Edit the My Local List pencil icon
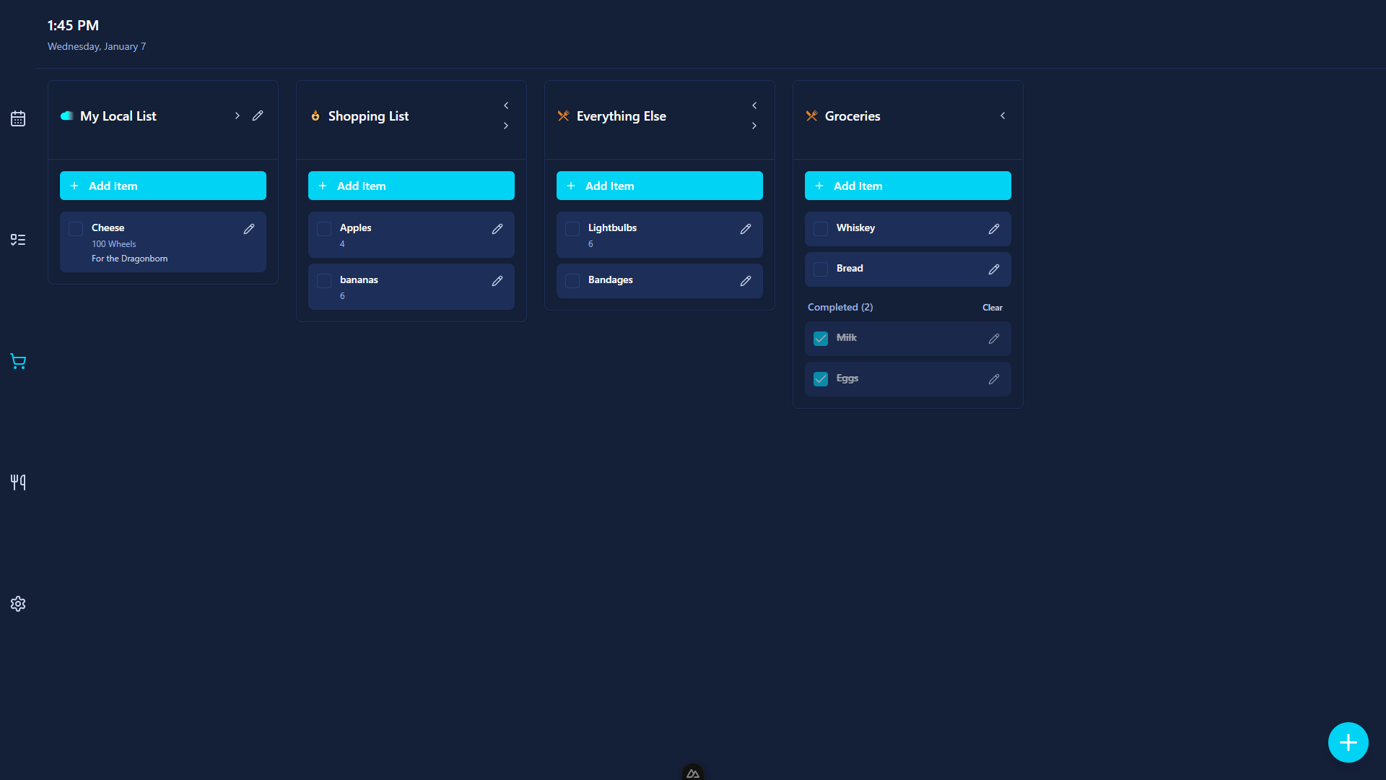This screenshot has height=780, width=1386. click(258, 116)
